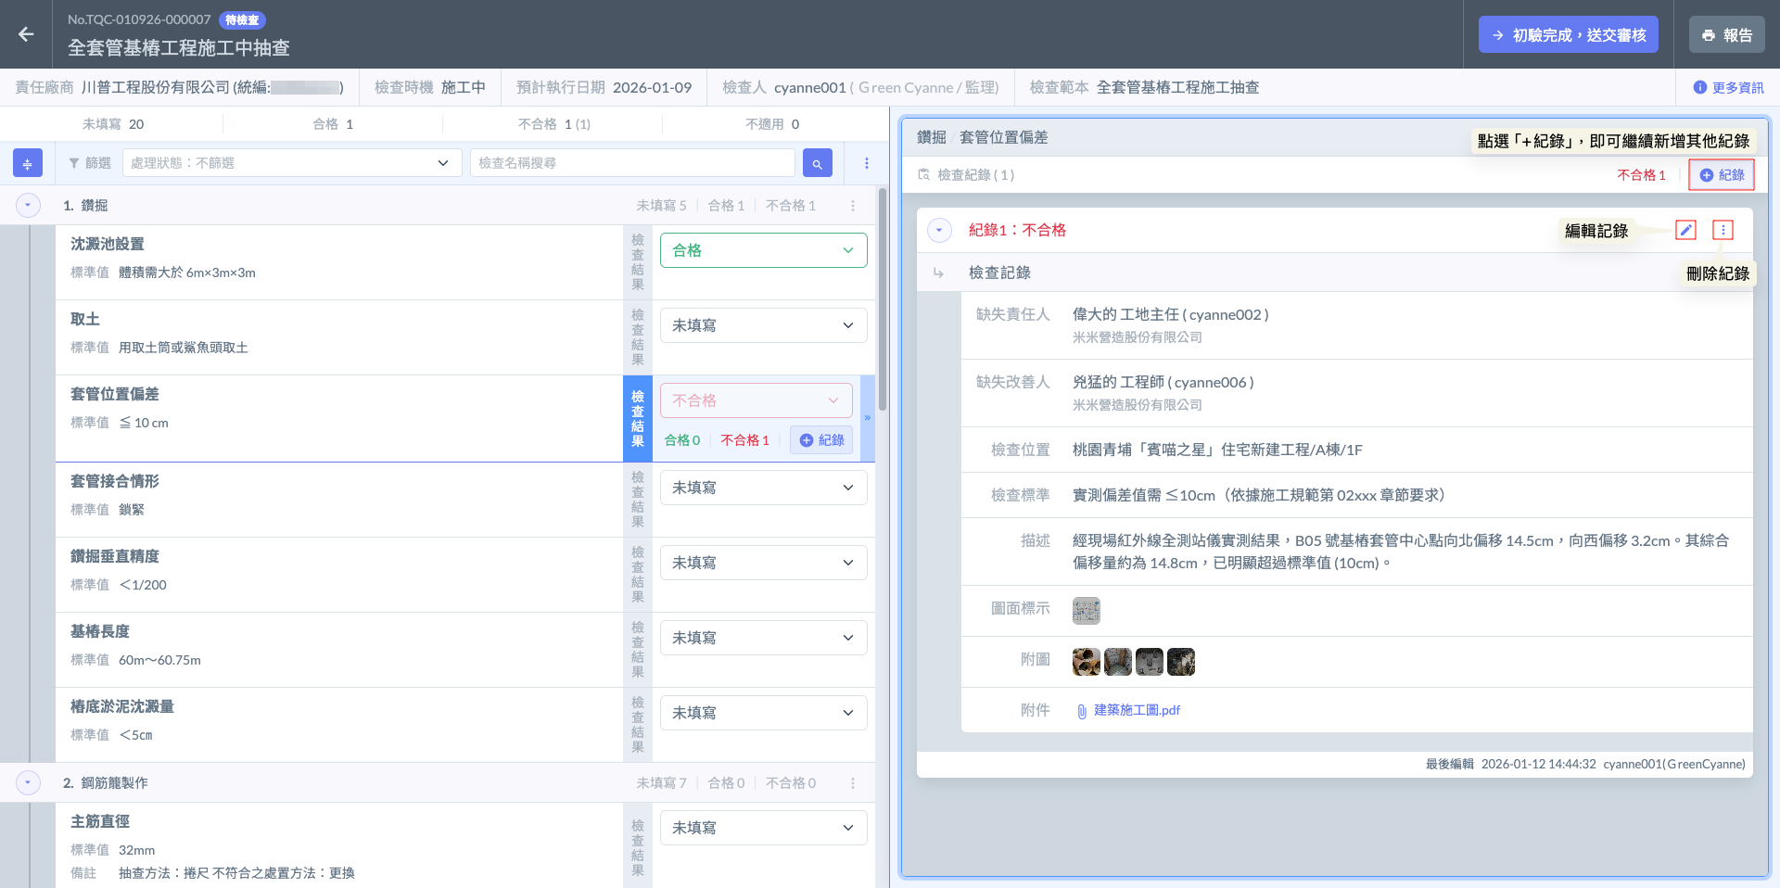Screen dimensions: 1780x888
Task: Open the 鋼筋籠製作 section three-dot menu
Action: pyautogui.click(x=853, y=783)
